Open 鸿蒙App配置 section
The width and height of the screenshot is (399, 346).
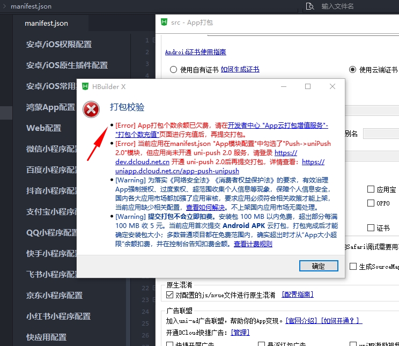[x=50, y=107]
